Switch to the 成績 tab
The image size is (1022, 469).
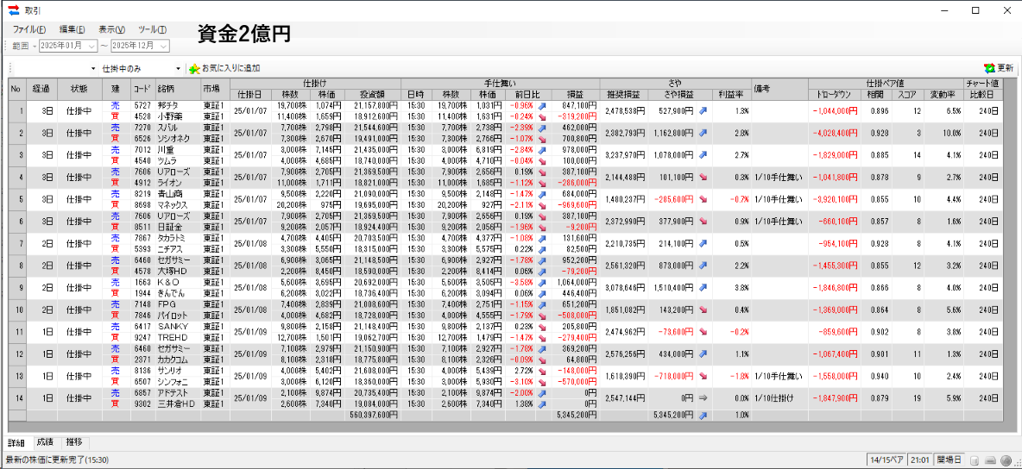(x=44, y=442)
